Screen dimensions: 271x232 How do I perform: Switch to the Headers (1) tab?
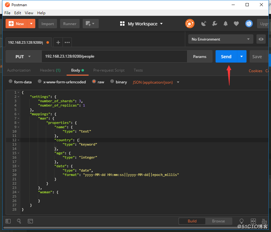click(x=50, y=70)
